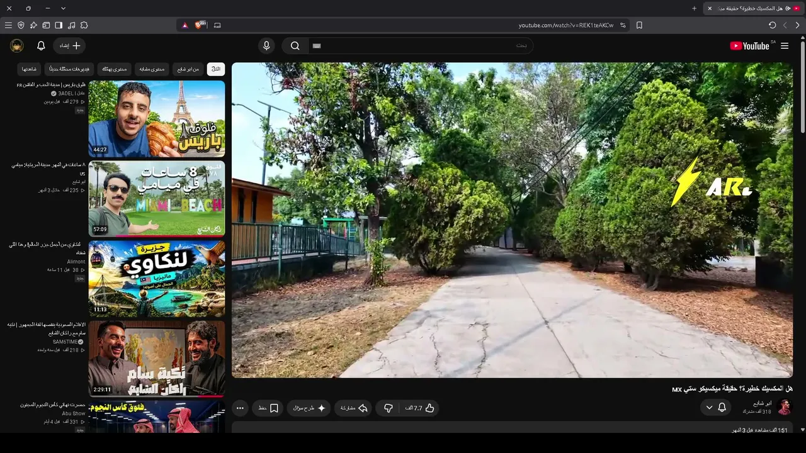Open site settings icon in address bar
This screenshot has height=453, width=806.
pyautogui.click(x=623, y=25)
